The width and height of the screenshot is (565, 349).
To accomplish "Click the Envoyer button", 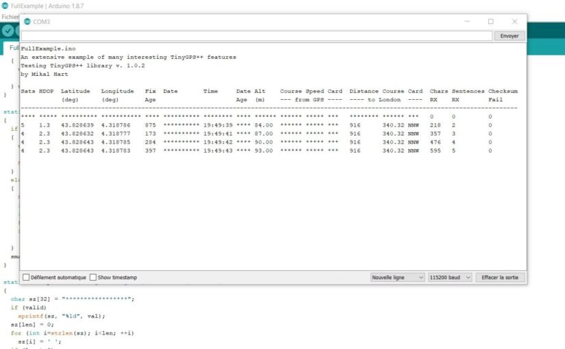I will 509,36.
